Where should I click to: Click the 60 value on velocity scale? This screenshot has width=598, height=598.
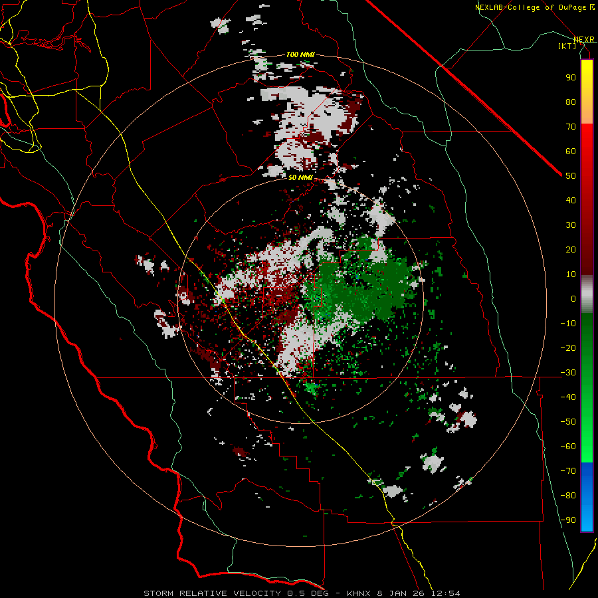[571, 151]
